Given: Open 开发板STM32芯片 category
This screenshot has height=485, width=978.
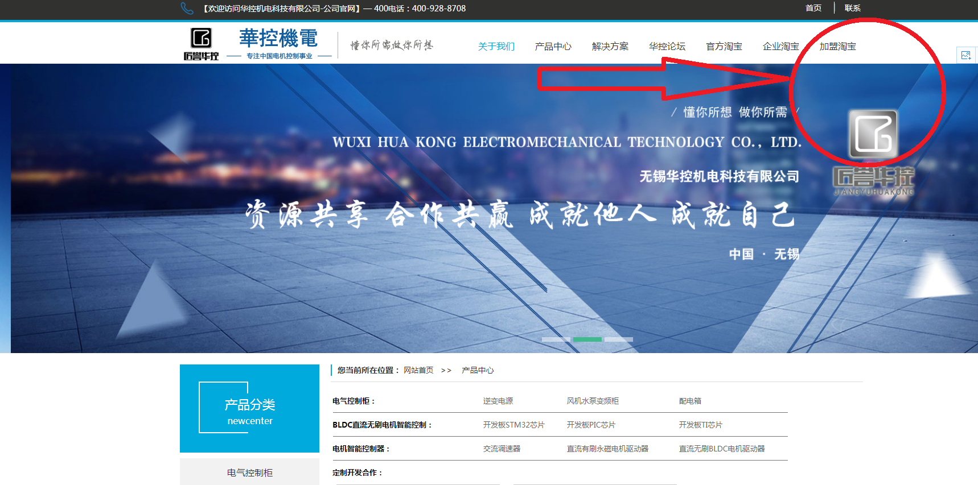Looking at the screenshot, I should (513, 425).
